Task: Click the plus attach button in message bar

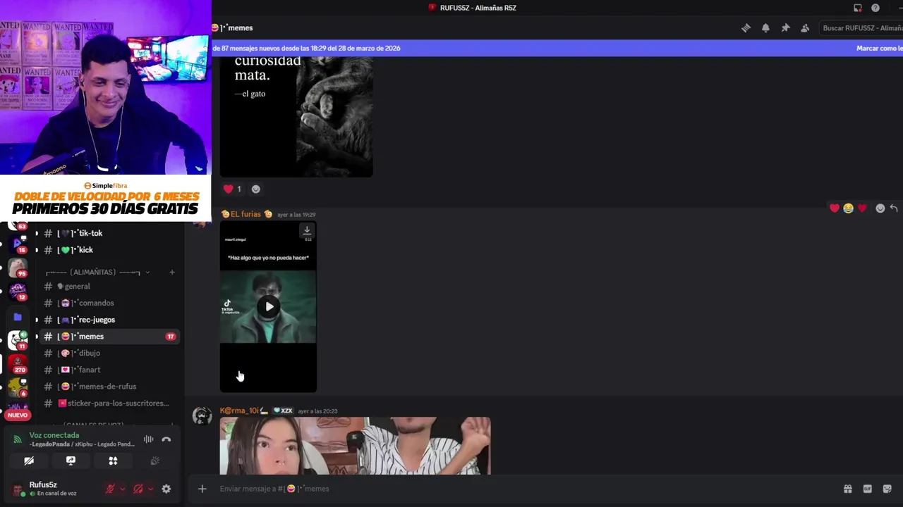Action: [202, 489]
